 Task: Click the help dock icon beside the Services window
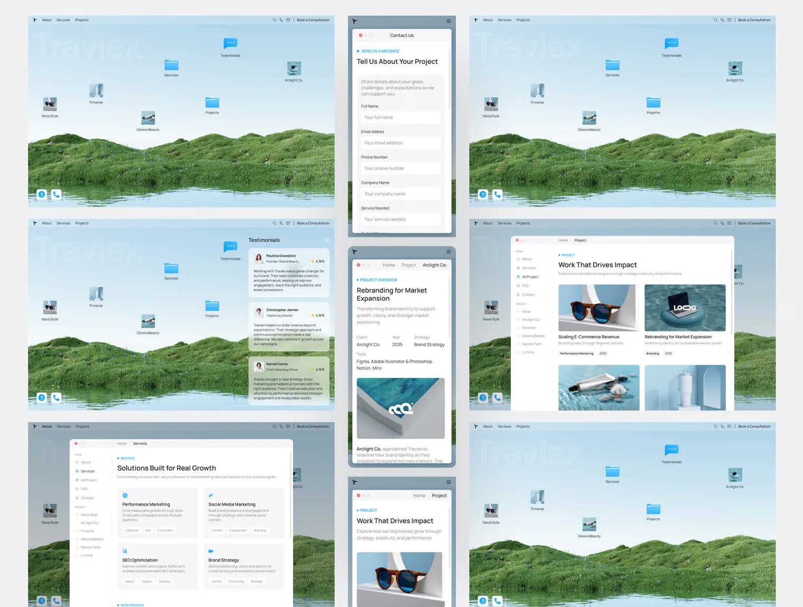[x=42, y=601]
